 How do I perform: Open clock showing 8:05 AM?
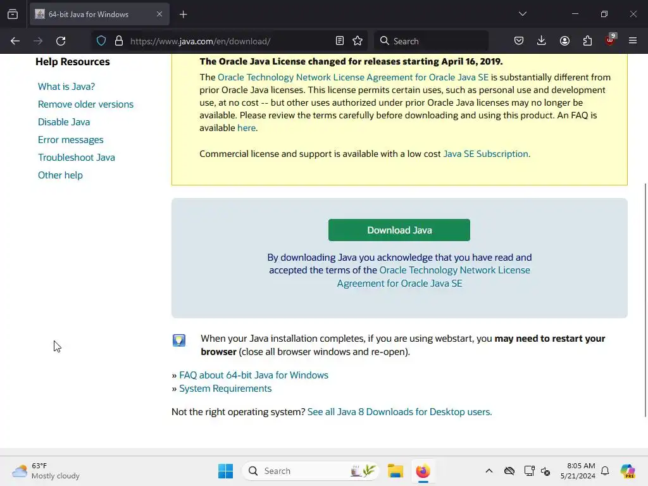coord(578,471)
